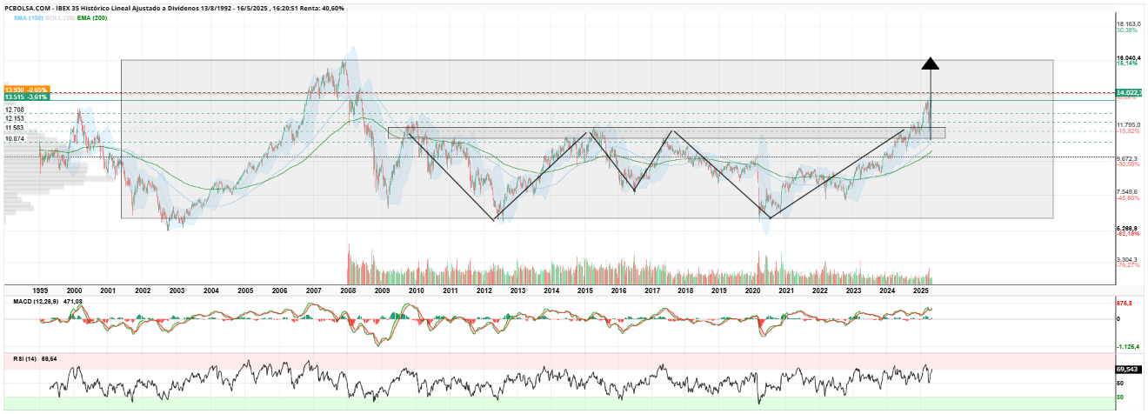This screenshot has height=414, width=1148.
Task: Click the 2022 year label
Action: 820,290
